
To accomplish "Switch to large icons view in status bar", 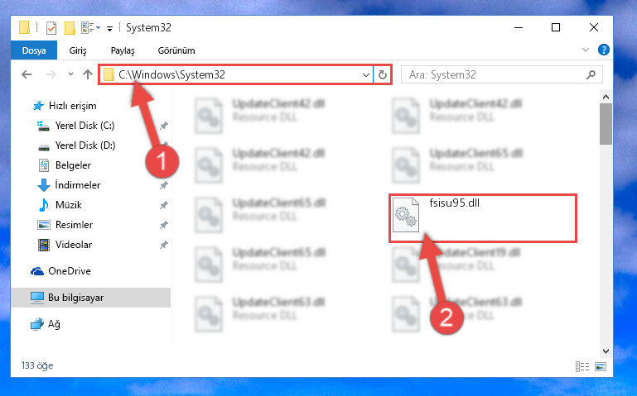I will click(601, 366).
